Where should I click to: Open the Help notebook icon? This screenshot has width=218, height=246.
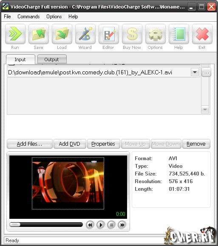pyautogui.click(x=179, y=34)
